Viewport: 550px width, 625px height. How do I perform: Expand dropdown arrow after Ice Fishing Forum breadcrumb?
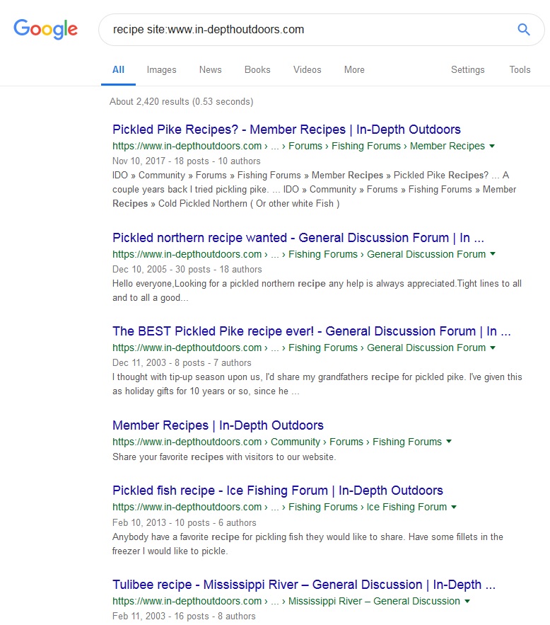454,507
